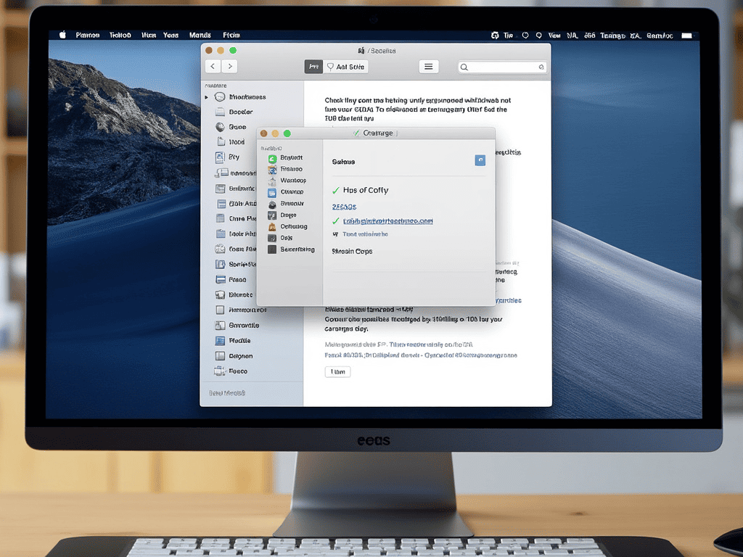Screen dimensions: 743x557
Task: Click the blue square icon in dialog header
Action: coord(480,160)
